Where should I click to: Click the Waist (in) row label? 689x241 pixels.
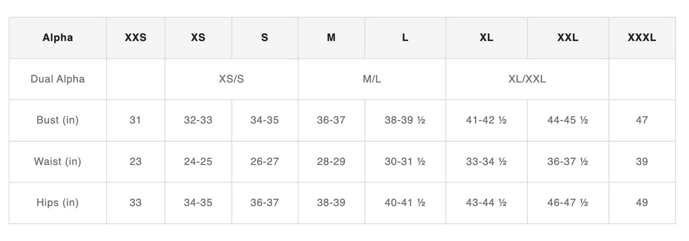(58, 162)
